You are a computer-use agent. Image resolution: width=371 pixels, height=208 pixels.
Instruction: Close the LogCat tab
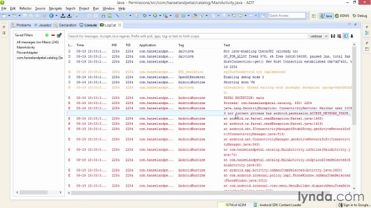120,25
